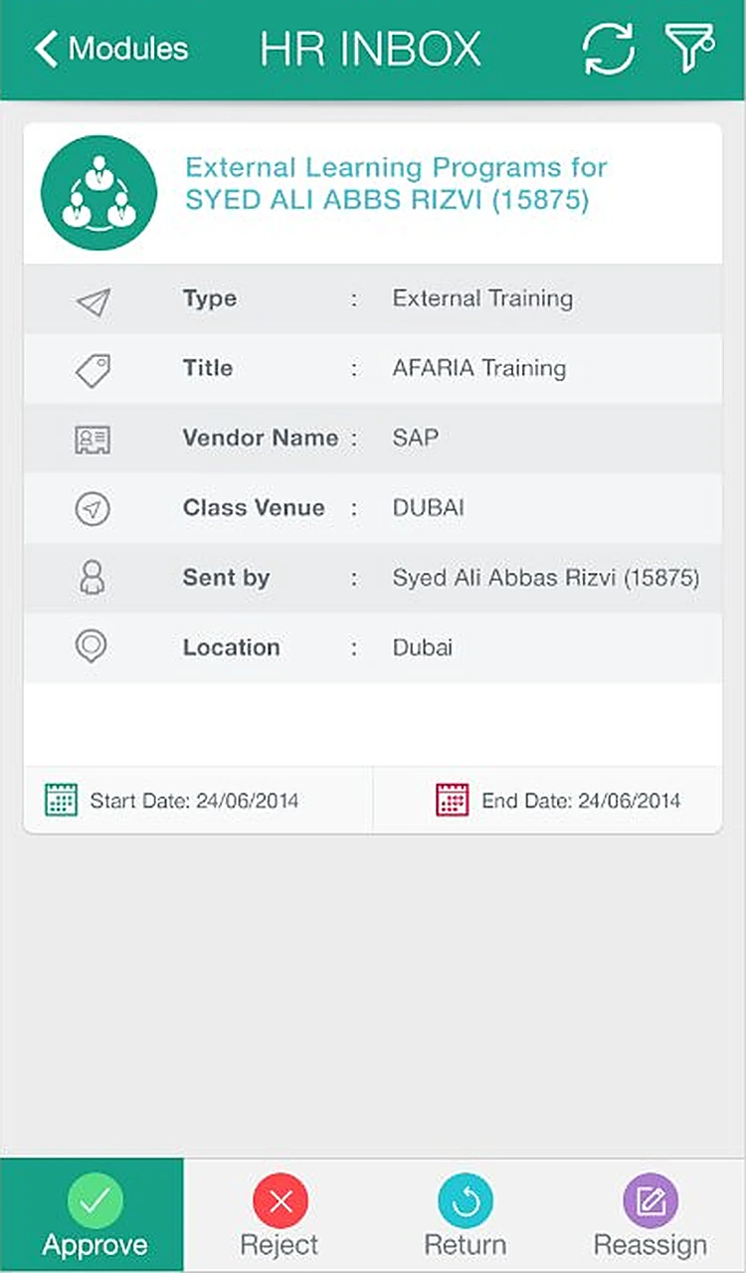
Task: Tap the paper plane Type icon
Action: click(93, 301)
